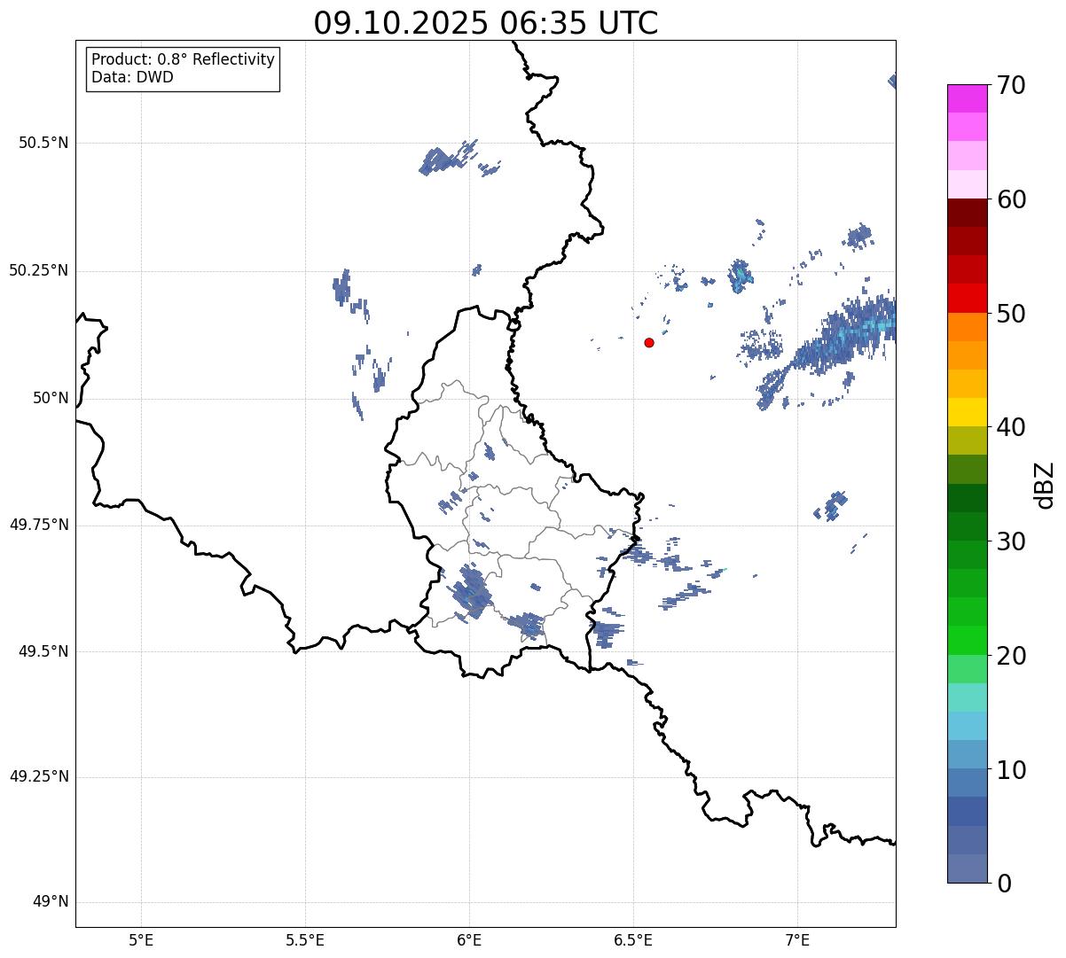Click the Product: 0.8° Reflectivity label
Screen dimensions: 1066x958
184,59
